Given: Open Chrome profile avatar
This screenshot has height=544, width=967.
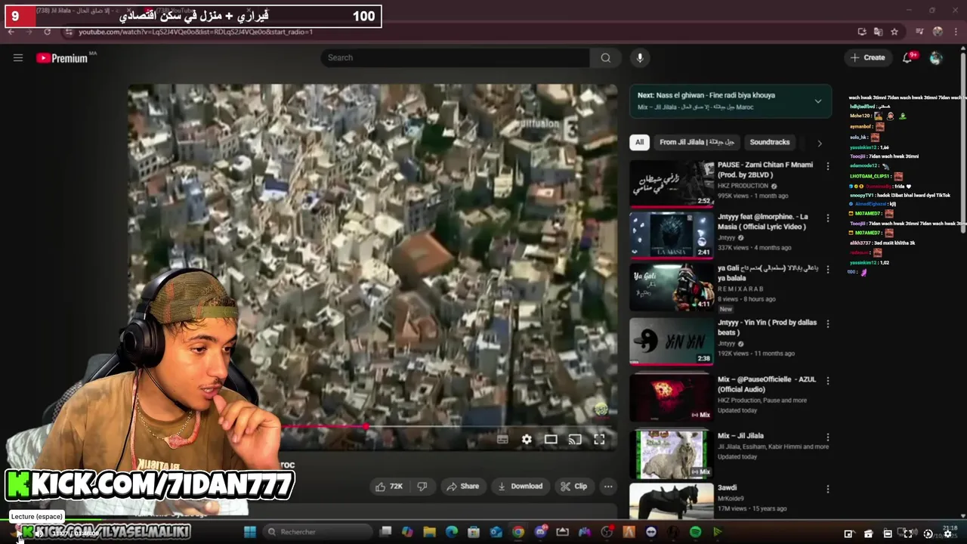Looking at the screenshot, I should 938,32.
